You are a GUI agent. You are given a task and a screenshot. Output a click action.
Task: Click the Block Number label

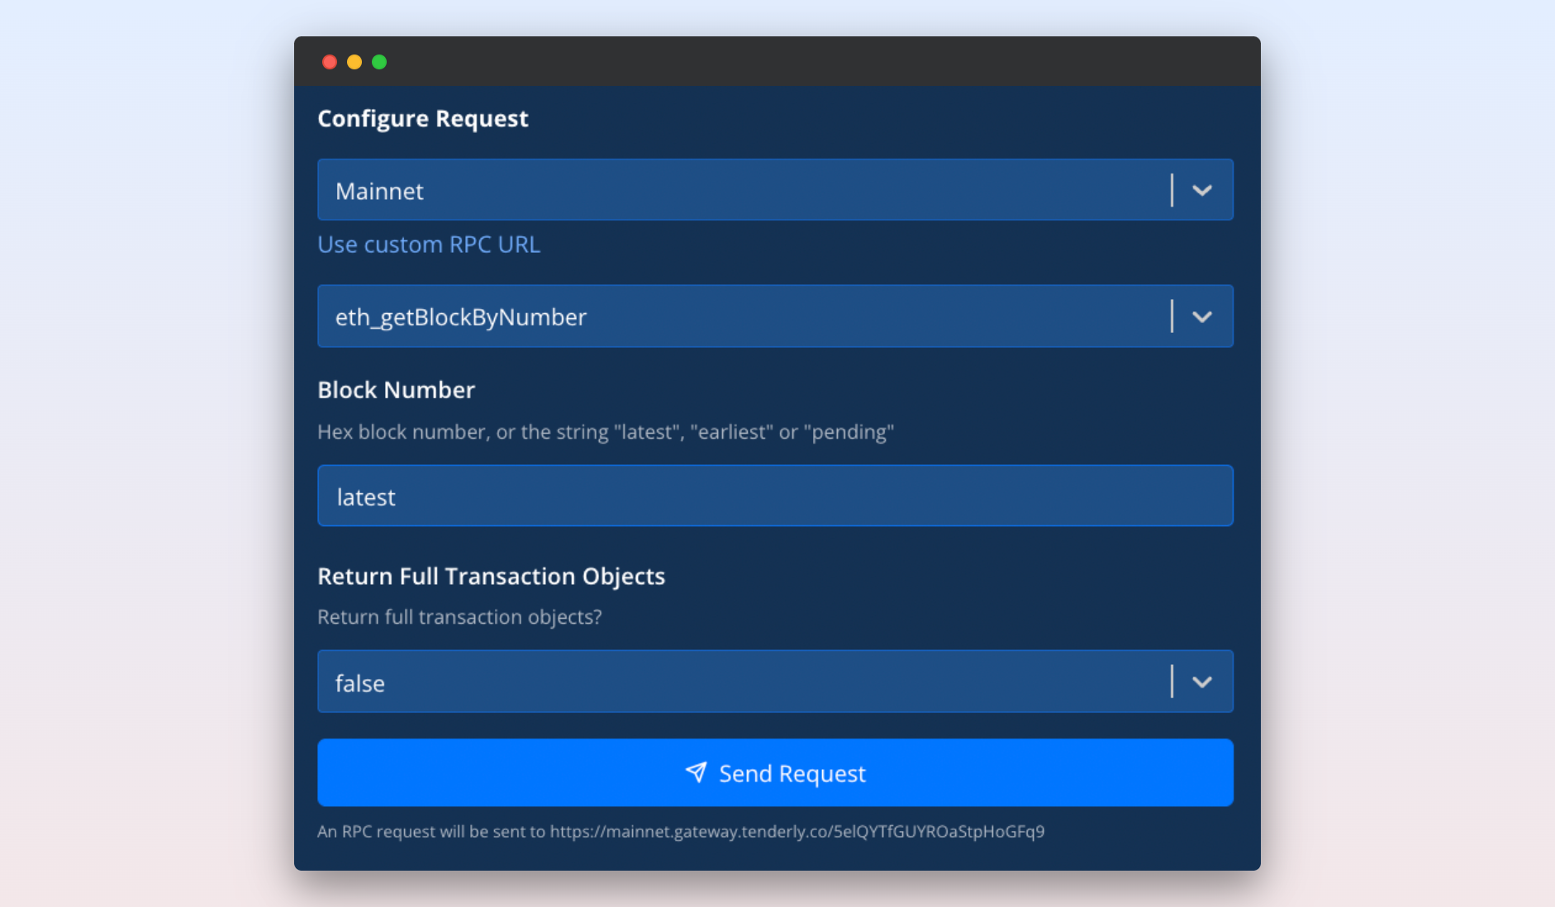(396, 390)
